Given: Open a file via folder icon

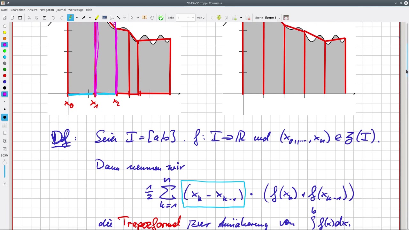Looking at the screenshot, I should 20,18.
